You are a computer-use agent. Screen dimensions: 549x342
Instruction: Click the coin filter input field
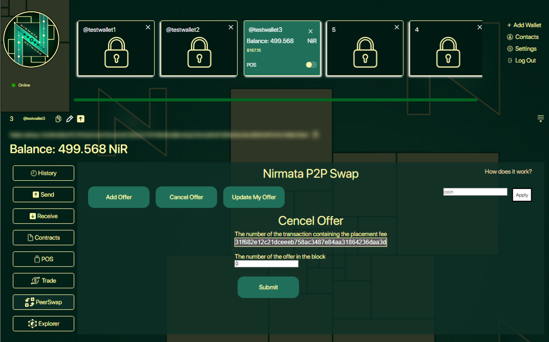coord(475,192)
